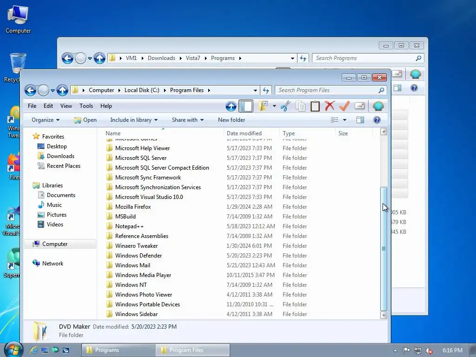Screen dimensions: 476x357
Task: Sort by Name column header
Action: coord(163,133)
